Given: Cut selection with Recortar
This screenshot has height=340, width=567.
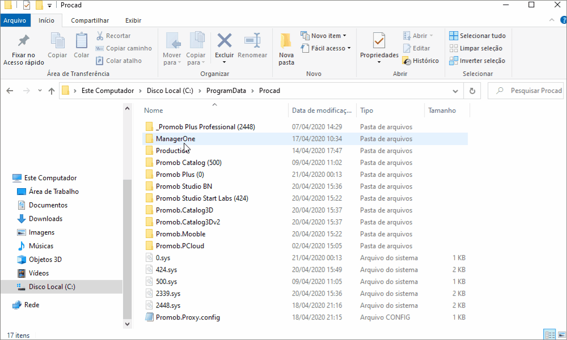Looking at the screenshot, I should [x=113, y=36].
